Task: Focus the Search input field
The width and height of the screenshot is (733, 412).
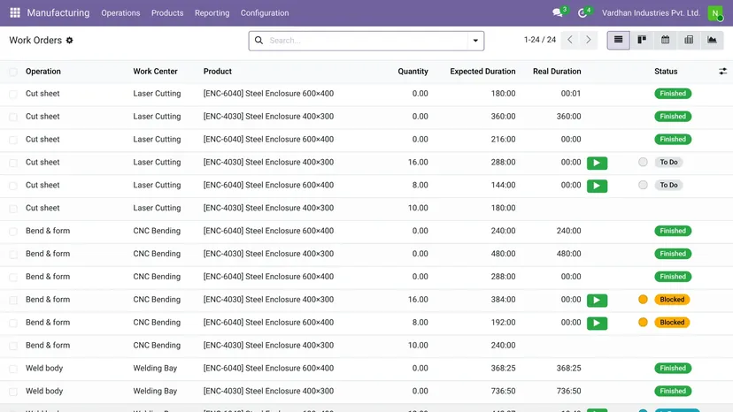Action: point(366,41)
